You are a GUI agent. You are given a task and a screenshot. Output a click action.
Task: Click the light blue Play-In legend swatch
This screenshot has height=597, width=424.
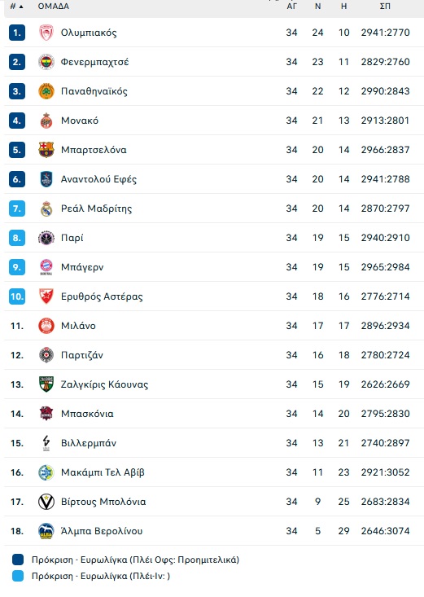18,576
